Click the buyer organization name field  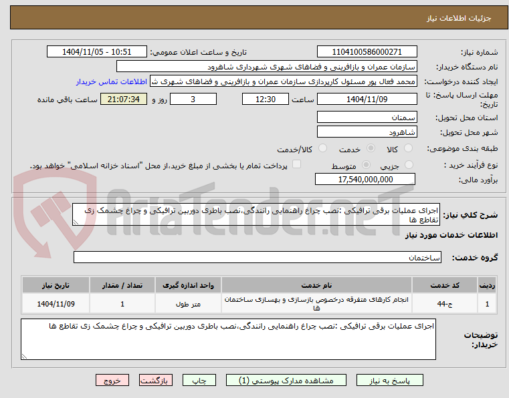(266, 67)
